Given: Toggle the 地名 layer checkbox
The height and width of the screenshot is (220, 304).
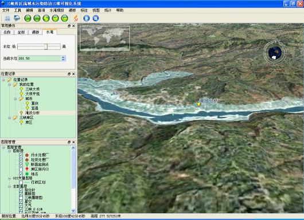Looking at the screenshot, I should pos(21,174).
